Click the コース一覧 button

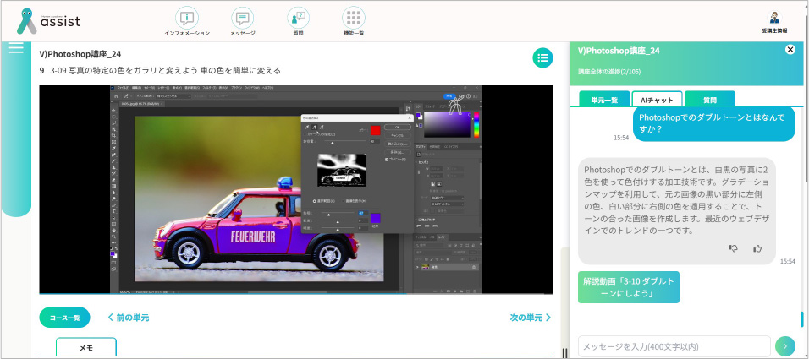64,318
